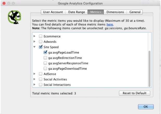161x114 pixels.
Task: Click the 'Social Interactions' label text
Action: [x=57, y=85]
